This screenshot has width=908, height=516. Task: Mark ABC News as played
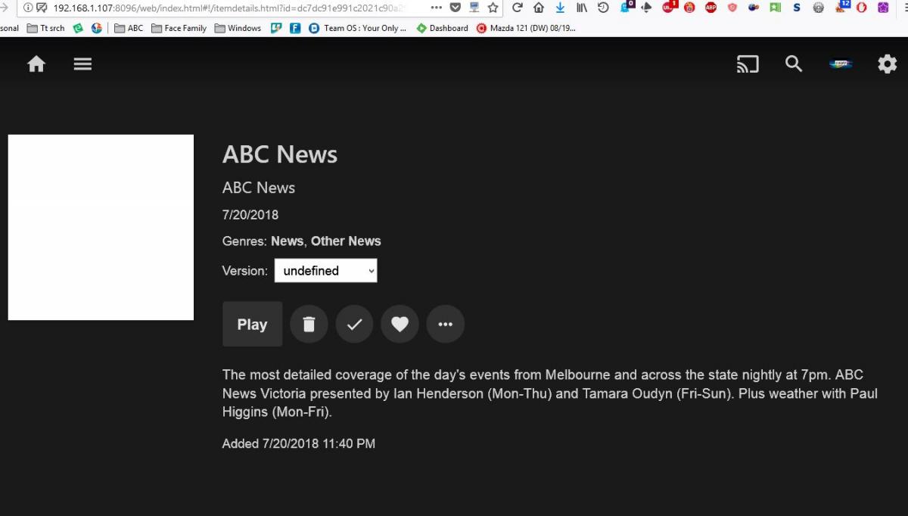[x=354, y=325]
